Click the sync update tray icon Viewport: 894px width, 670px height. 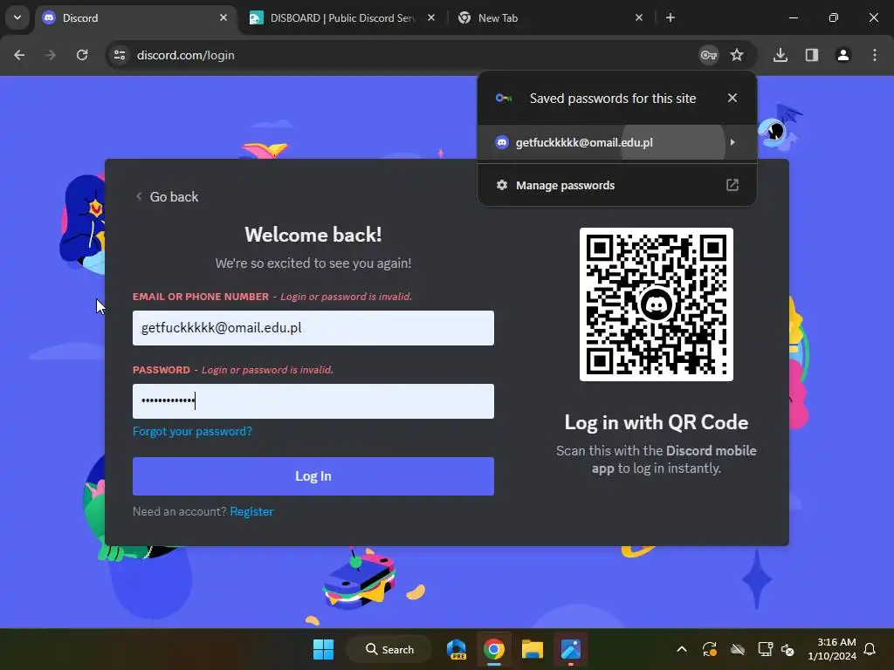coord(709,649)
